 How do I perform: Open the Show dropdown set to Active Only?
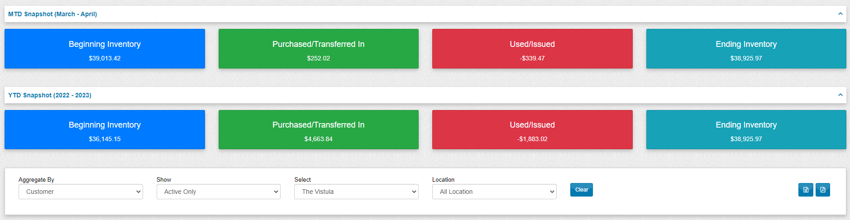(x=219, y=192)
